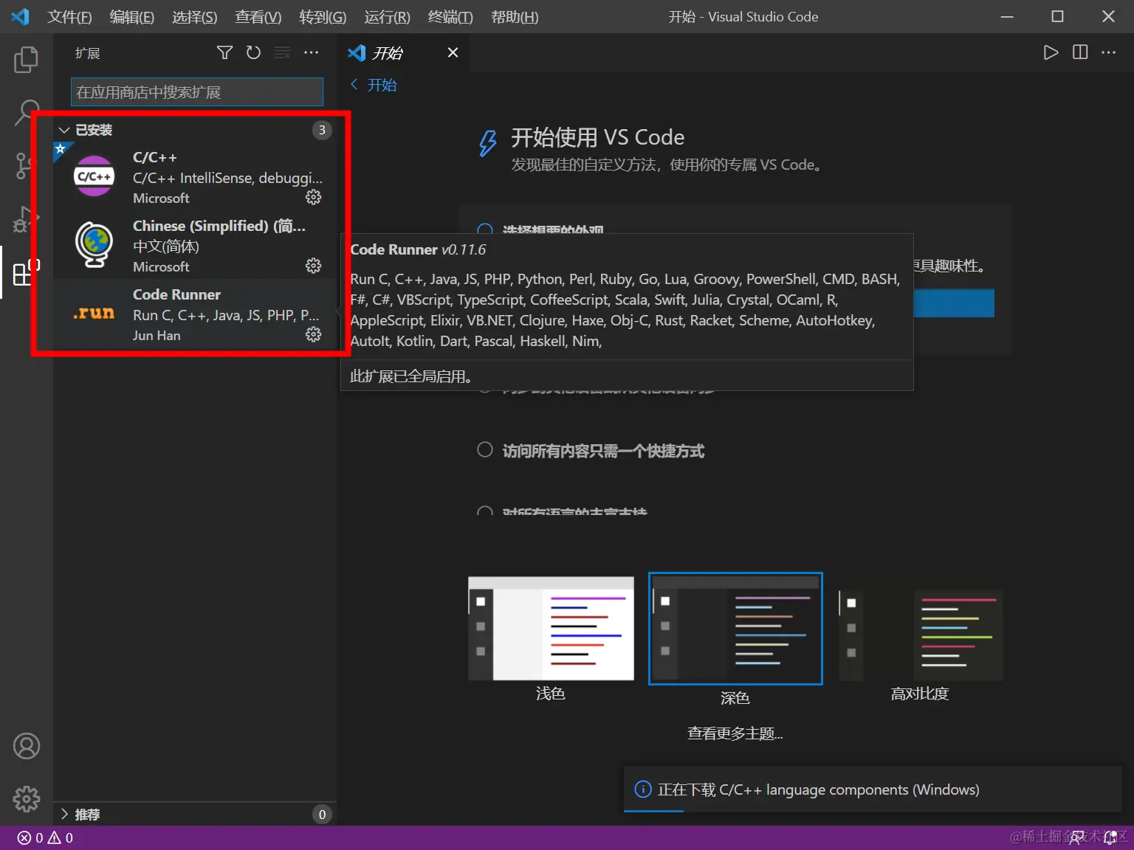The image size is (1134, 850).
Task: Click errors and warnings status bar indicator
Action: tap(45, 837)
